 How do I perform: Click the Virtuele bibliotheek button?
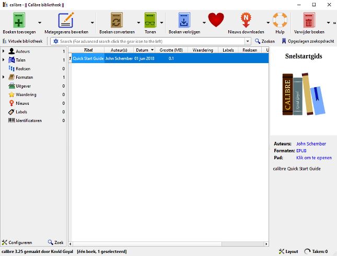pyautogui.click(x=22, y=41)
